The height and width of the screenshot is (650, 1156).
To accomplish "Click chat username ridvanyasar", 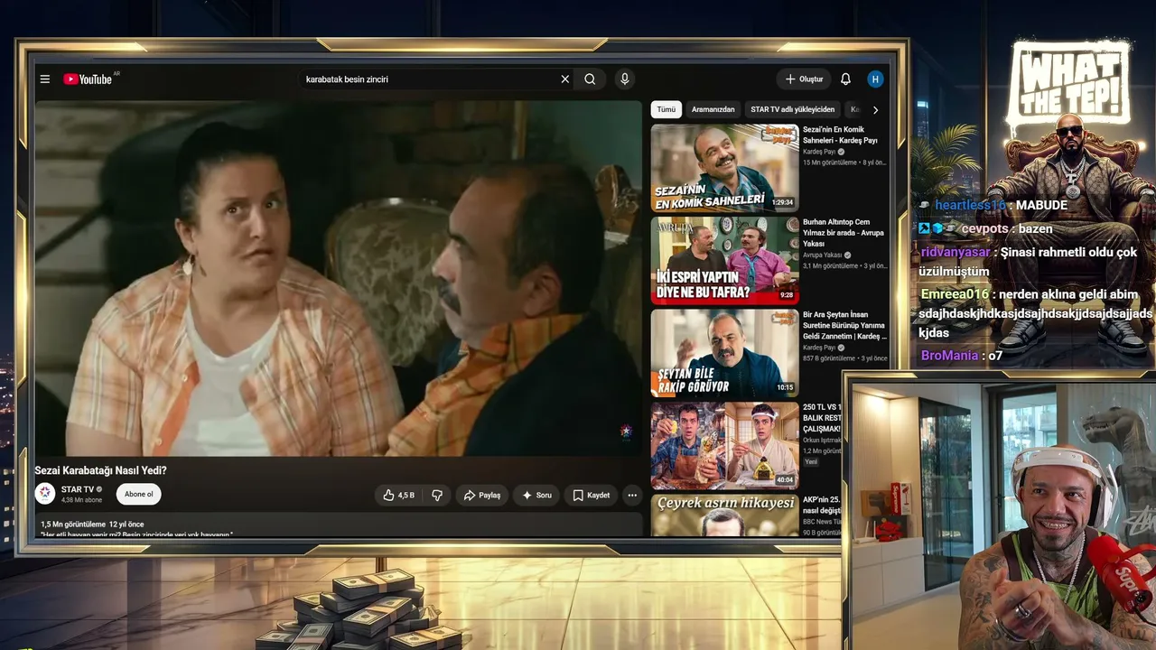I will [956, 252].
